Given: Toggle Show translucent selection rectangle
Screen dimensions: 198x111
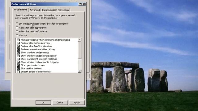Looking at the screenshot, I should point(18,59).
